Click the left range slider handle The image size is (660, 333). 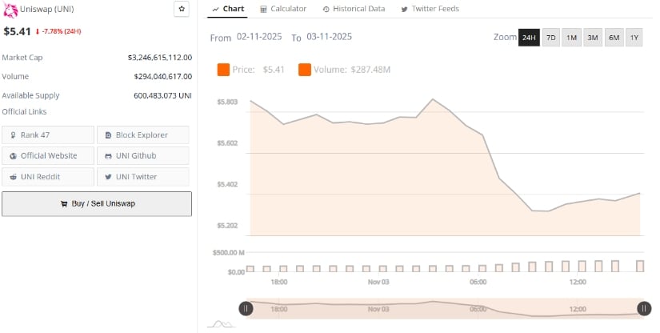[x=246, y=308]
